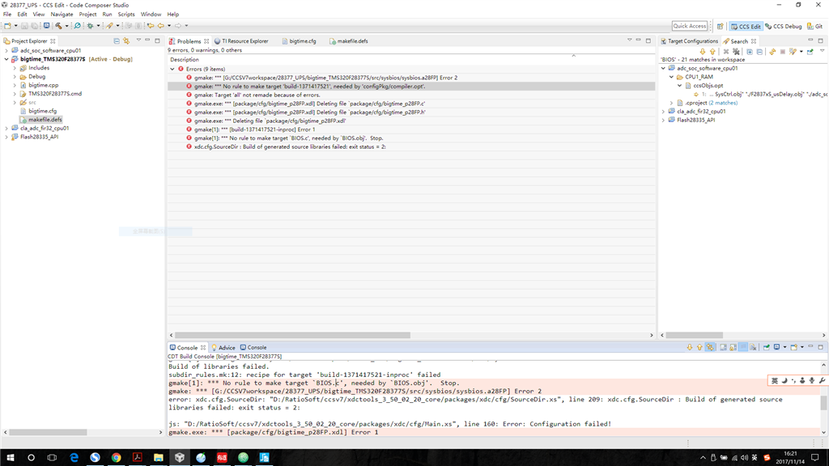Image resolution: width=829 pixels, height=466 pixels.
Task: Toggle Link with Editor in Project Explorer
Action: tap(126, 40)
